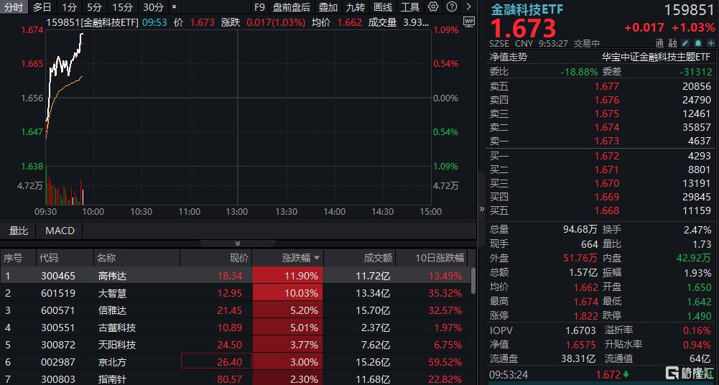
Task: Set a price alert with the bell icon
Action: pyautogui.click(x=697, y=43)
